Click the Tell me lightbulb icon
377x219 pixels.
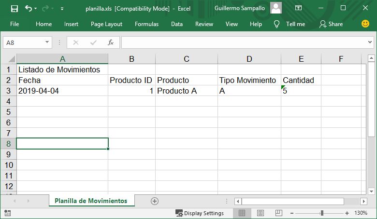277,24
